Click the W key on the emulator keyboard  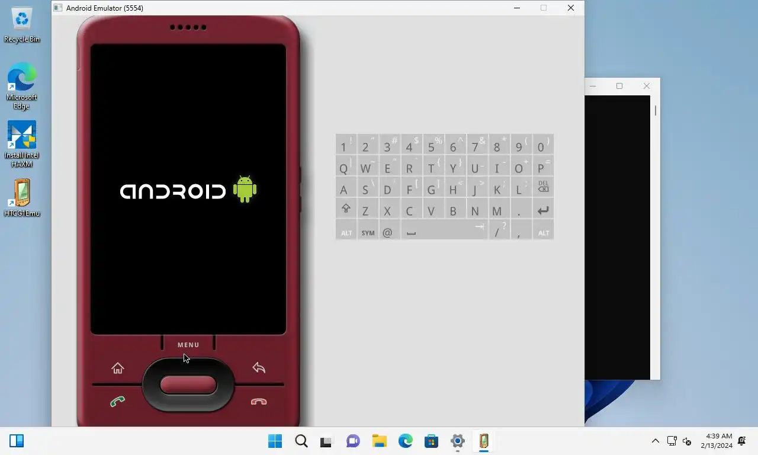368,166
